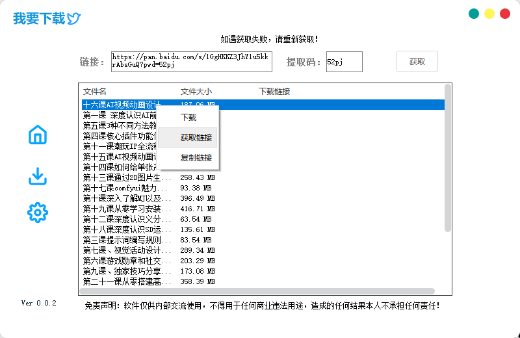Click the 文件大小 column header
520x338 pixels.
tap(196, 91)
